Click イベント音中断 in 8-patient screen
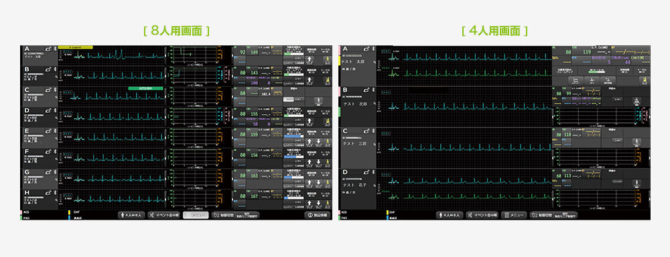This screenshot has width=670, height=257. (x=164, y=216)
